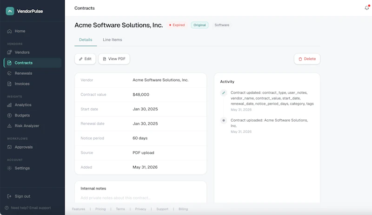The image size is (372, 215).
Task: Click into the Internal notes field
Action: 140,198
